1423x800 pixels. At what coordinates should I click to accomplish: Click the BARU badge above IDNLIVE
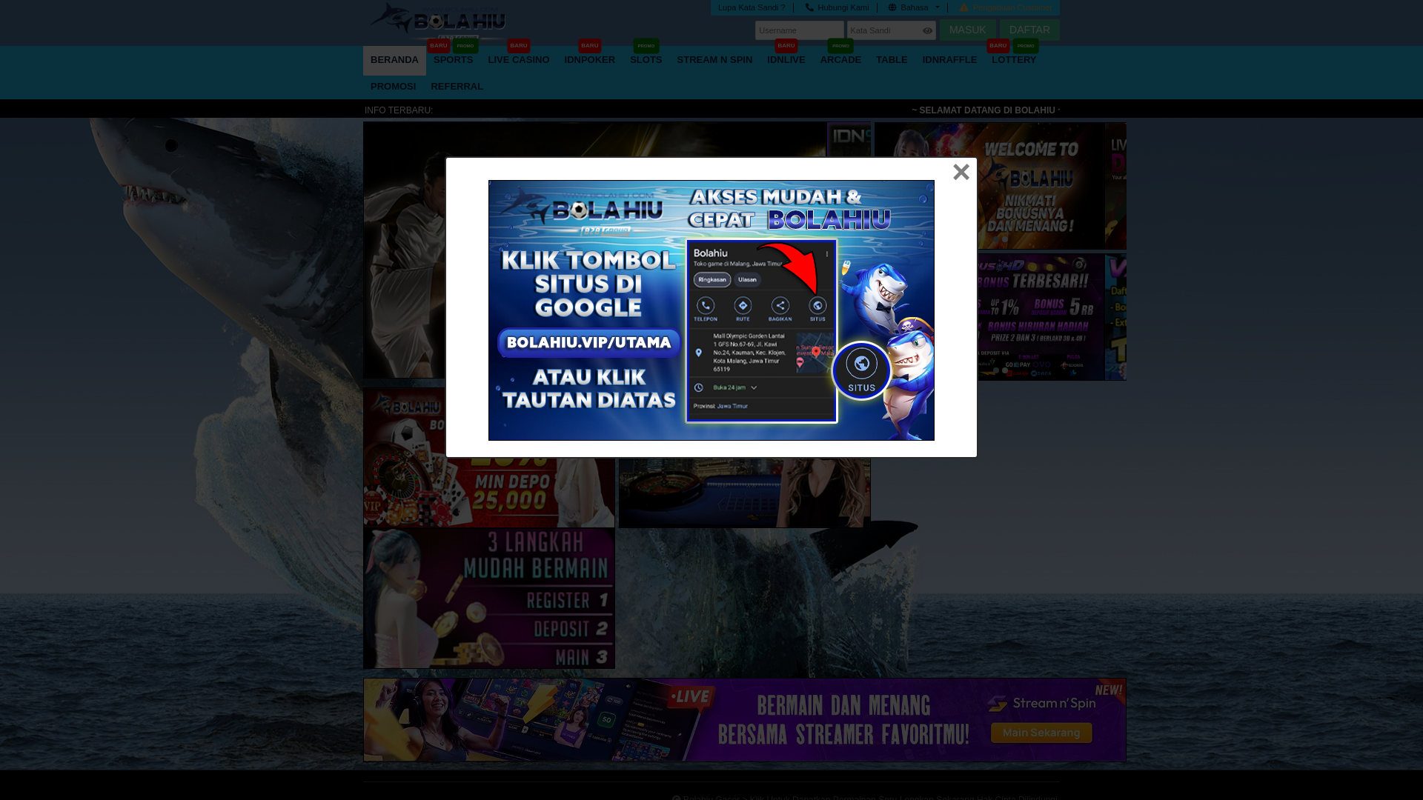(786, 45)
